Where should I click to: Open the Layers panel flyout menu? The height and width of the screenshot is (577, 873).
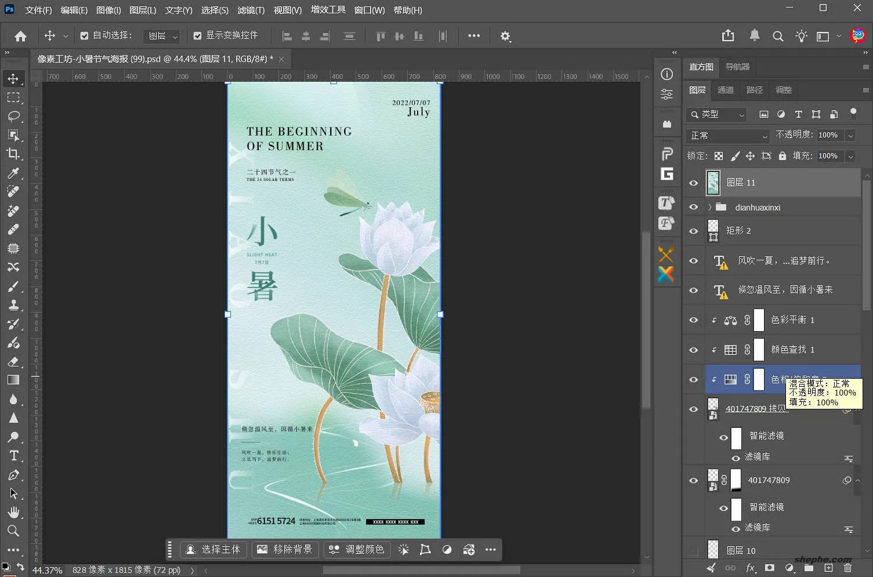(865, 90)
